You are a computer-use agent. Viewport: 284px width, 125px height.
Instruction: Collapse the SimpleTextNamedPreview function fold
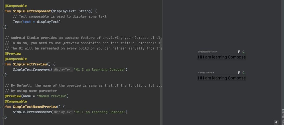4,107
